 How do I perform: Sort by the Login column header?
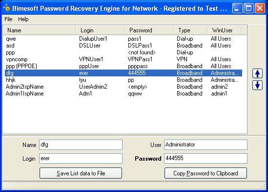click(x=100, y=30)
